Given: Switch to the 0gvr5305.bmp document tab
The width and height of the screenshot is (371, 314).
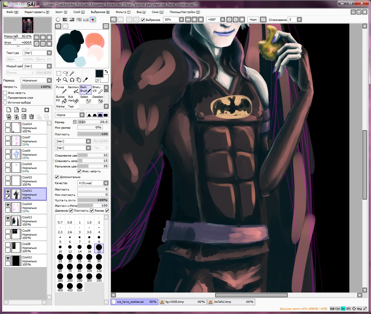Looking at the screenshot, I should (x=182, y=302).
